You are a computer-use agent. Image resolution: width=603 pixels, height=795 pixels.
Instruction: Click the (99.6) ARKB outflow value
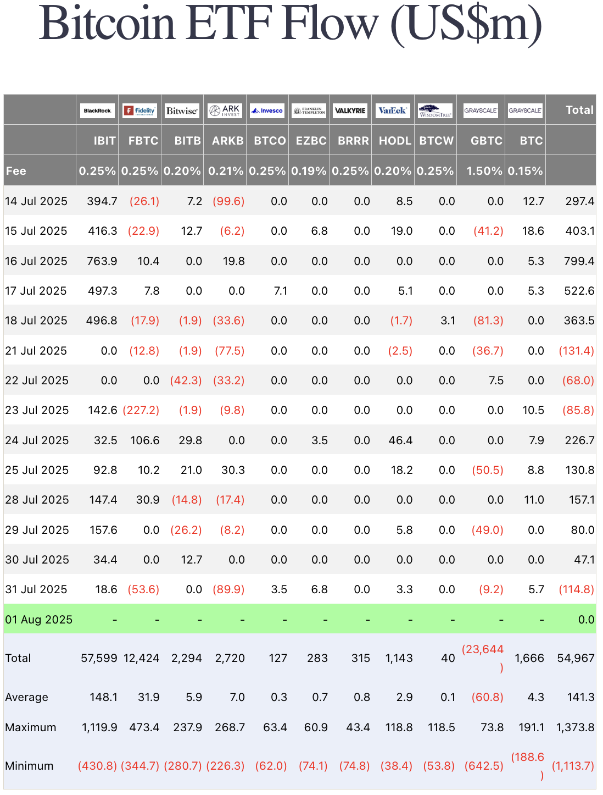(228, 201)
